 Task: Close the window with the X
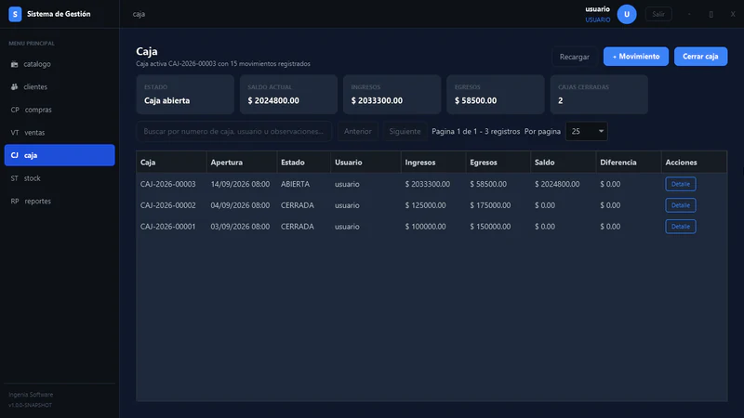[733, 14]
